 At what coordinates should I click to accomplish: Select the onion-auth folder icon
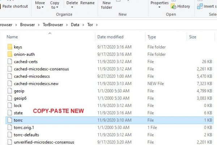click(9, 54)
